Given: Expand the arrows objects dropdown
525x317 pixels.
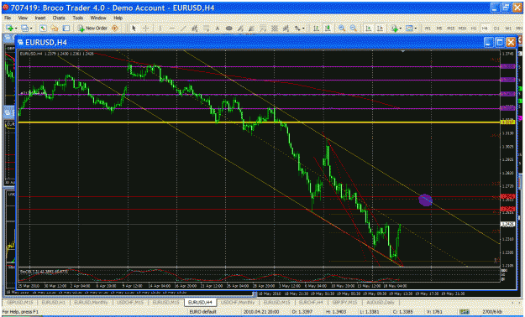Looking at the screenshot, I should click(303, 29).
